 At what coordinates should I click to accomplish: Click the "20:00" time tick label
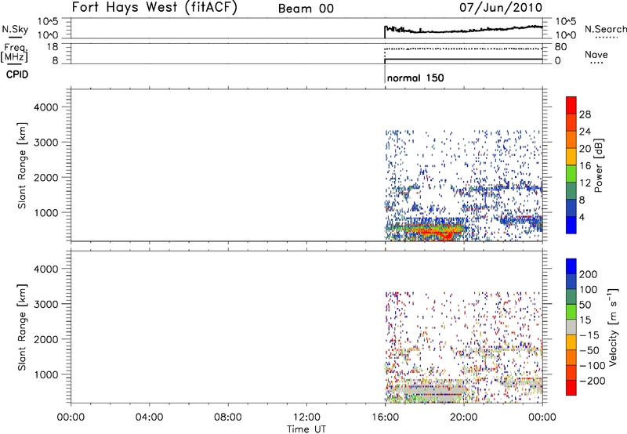coord(463,418)
